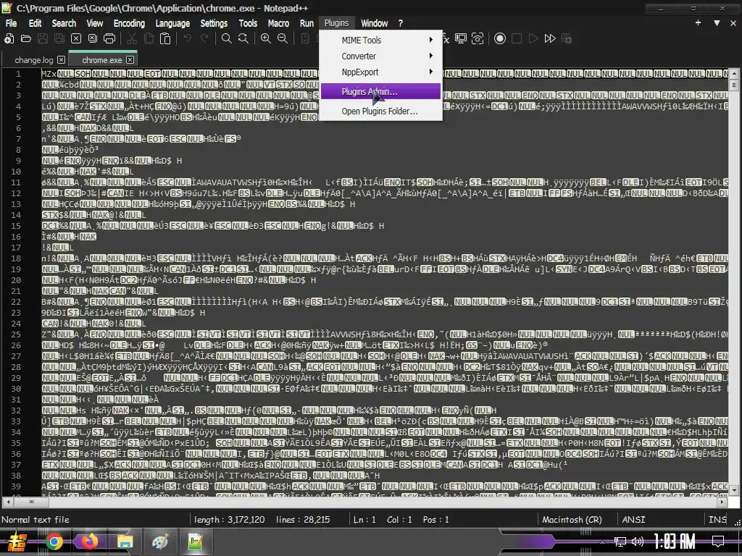Image resolution: width=742 pixels, height=556 pixels.
Task: Open Find with the magnifier icon
Action: [227, 39]
